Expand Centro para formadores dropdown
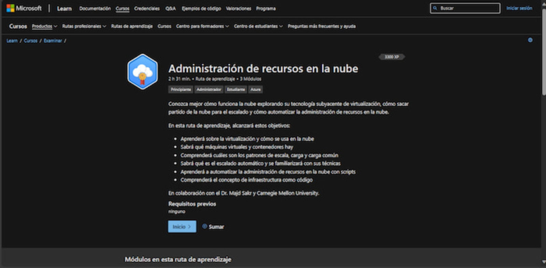546x268 pixels. (202, 26)
